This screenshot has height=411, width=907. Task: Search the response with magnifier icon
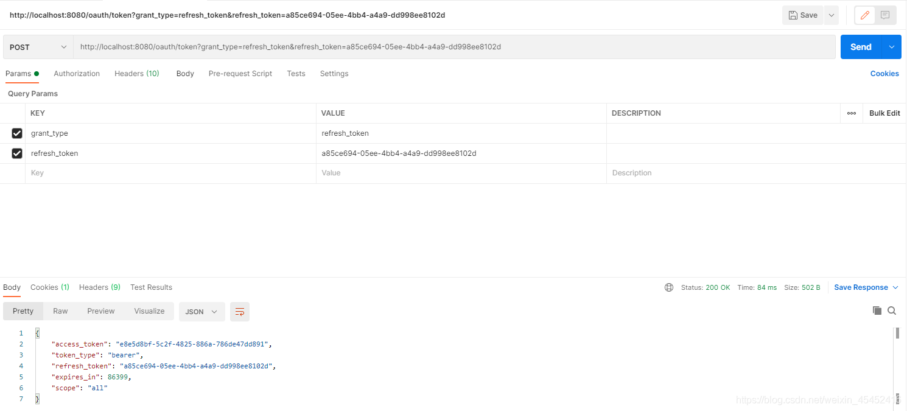892,311
